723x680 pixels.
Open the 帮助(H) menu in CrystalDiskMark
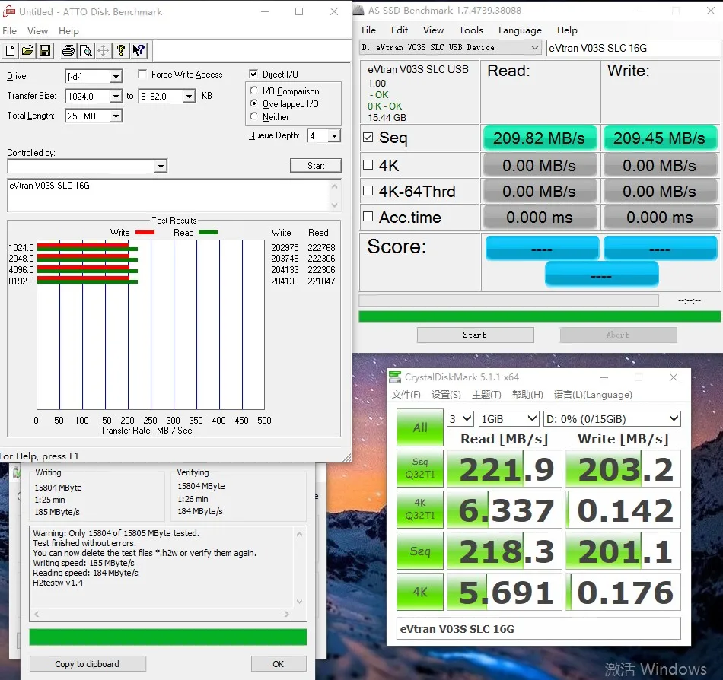pos(527,394)
